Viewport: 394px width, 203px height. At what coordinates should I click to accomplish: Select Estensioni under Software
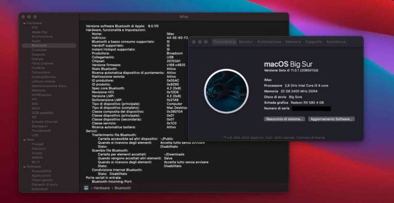click(39, 189)
